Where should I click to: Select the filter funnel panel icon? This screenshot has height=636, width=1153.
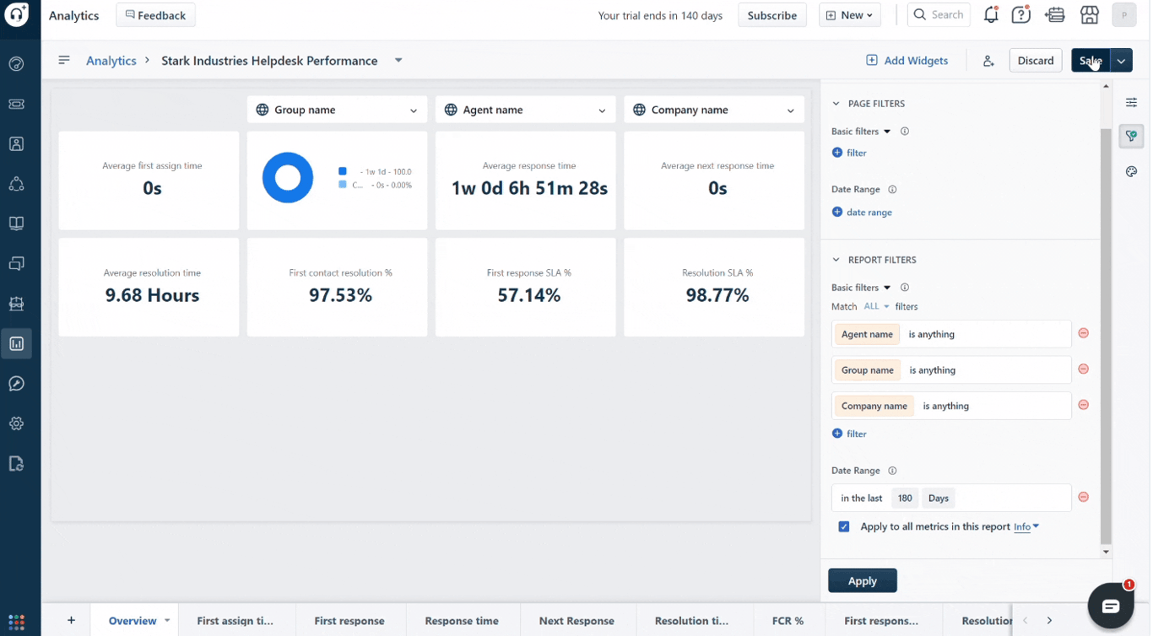click(1132, 136)
